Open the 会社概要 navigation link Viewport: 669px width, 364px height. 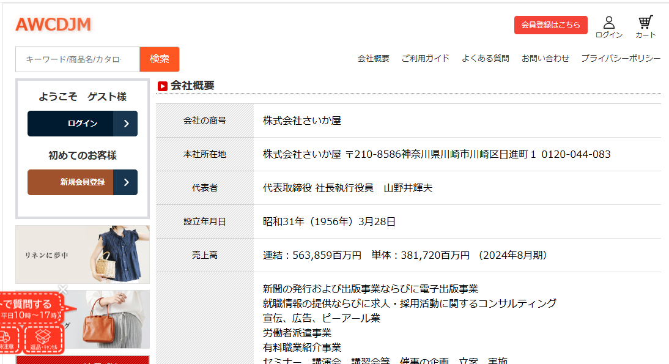[x=373, y=59]
